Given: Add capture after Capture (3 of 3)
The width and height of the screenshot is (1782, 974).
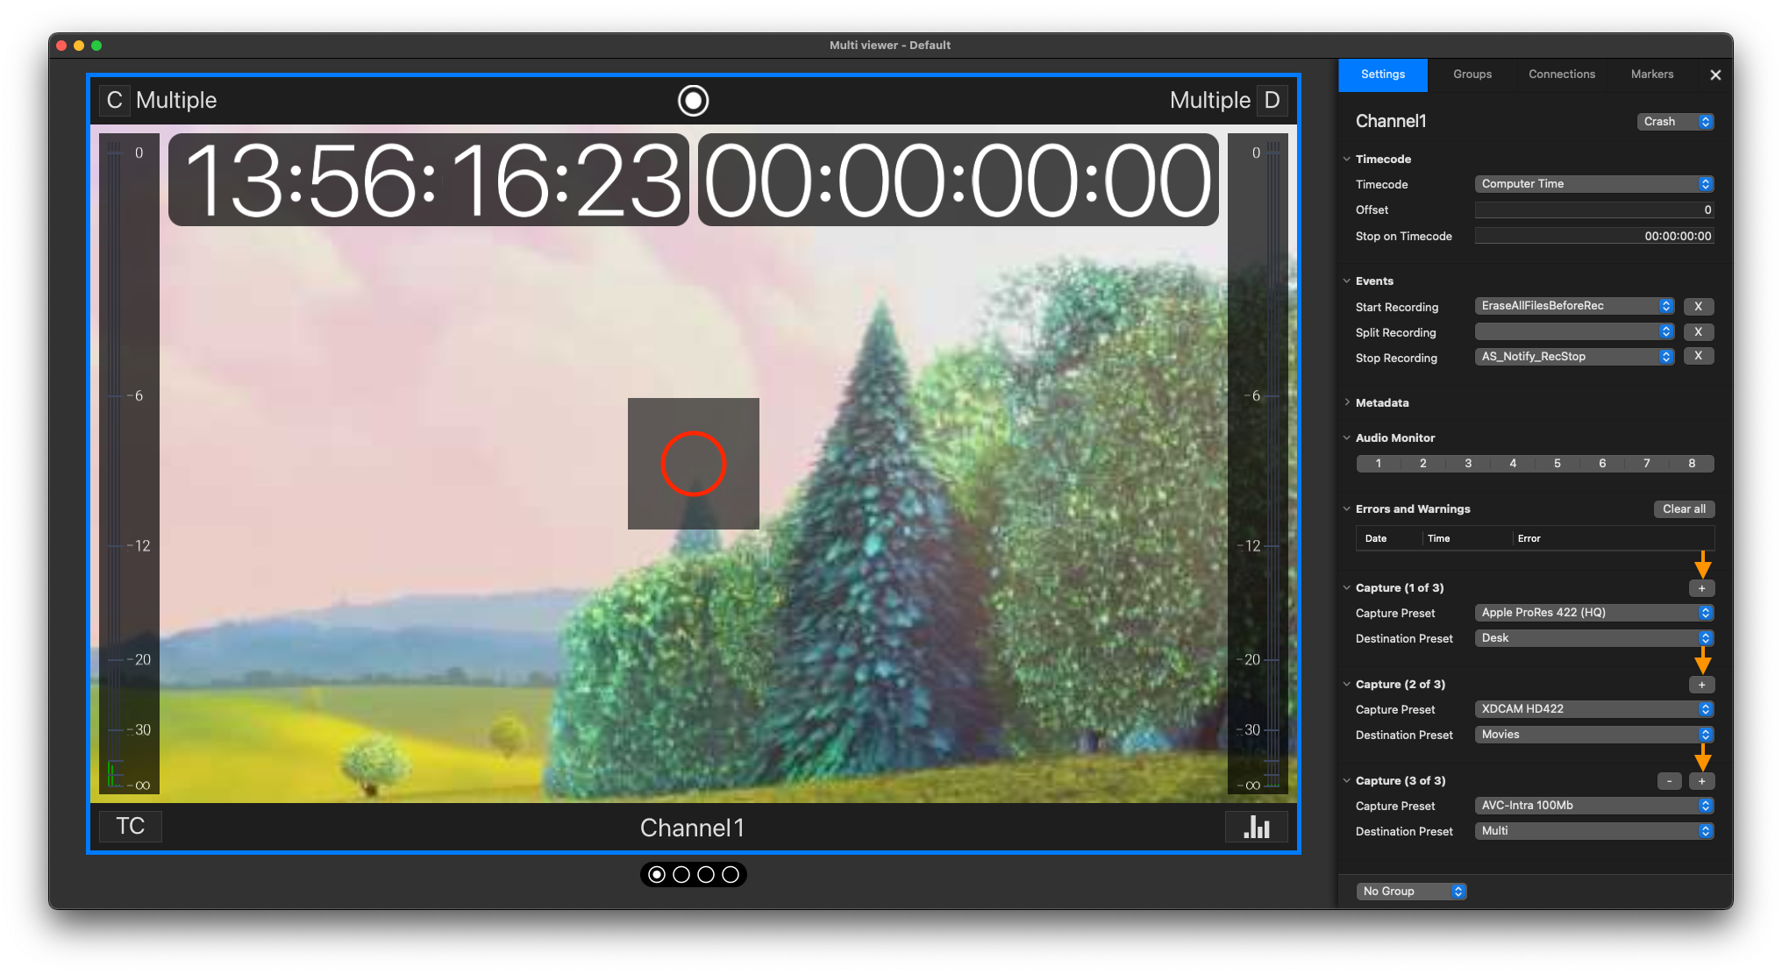Looking at the screenshot, I should pos(1701,781).
